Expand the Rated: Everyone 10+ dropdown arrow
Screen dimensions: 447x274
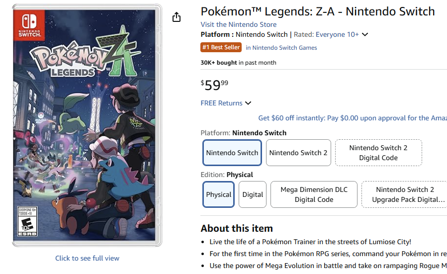pos(365,35)
